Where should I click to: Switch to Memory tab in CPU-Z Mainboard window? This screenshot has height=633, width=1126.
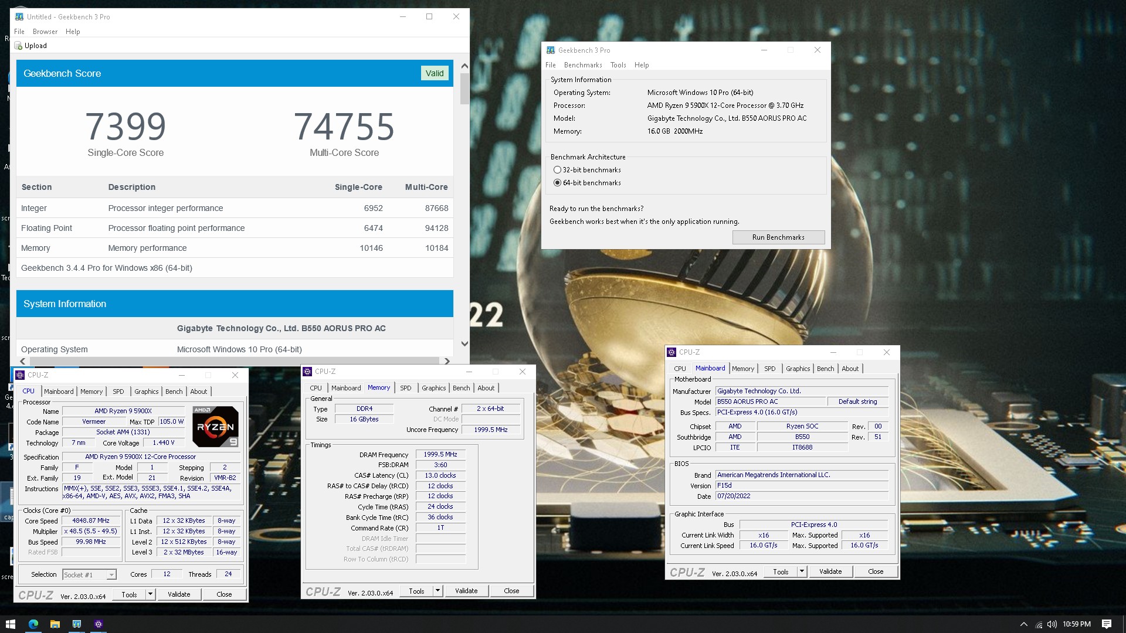[x=742, y=369]
